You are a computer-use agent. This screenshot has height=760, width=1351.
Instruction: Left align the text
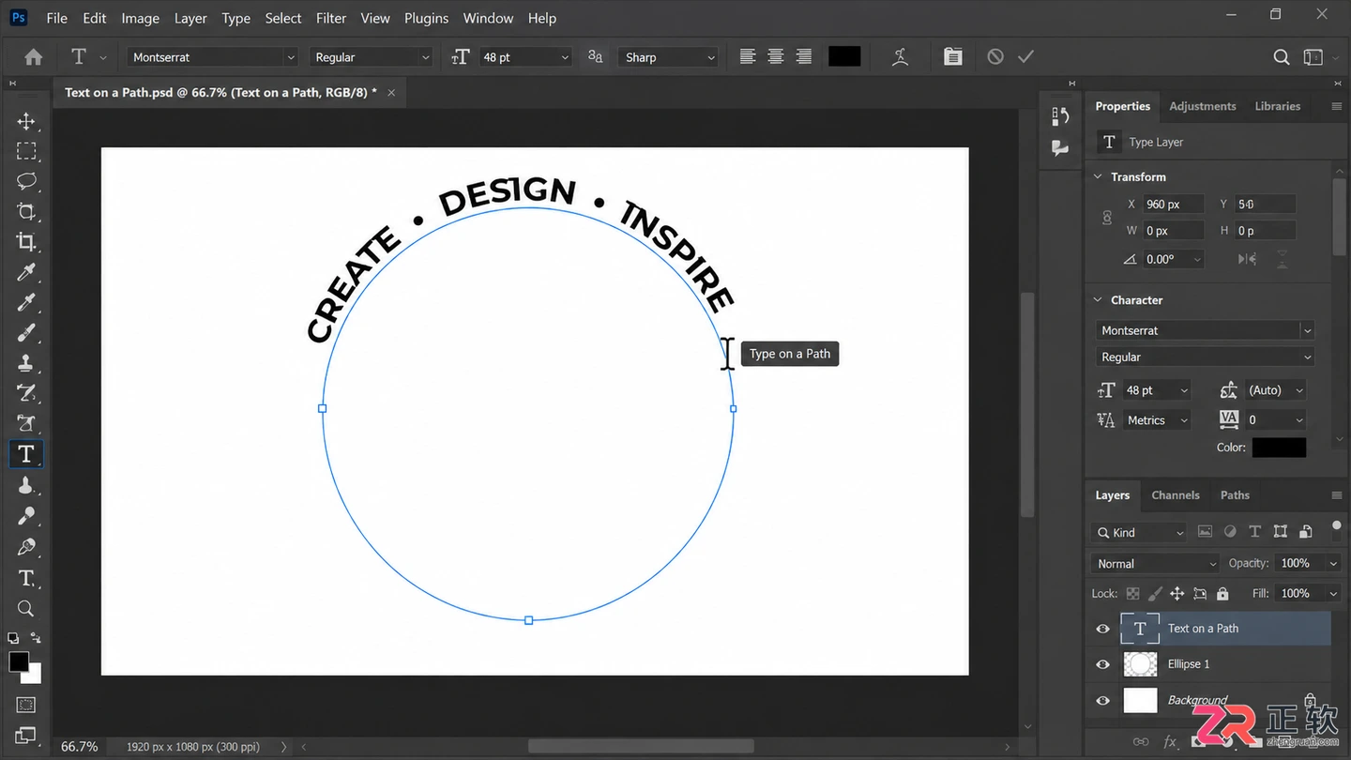(x=748, y=57)
